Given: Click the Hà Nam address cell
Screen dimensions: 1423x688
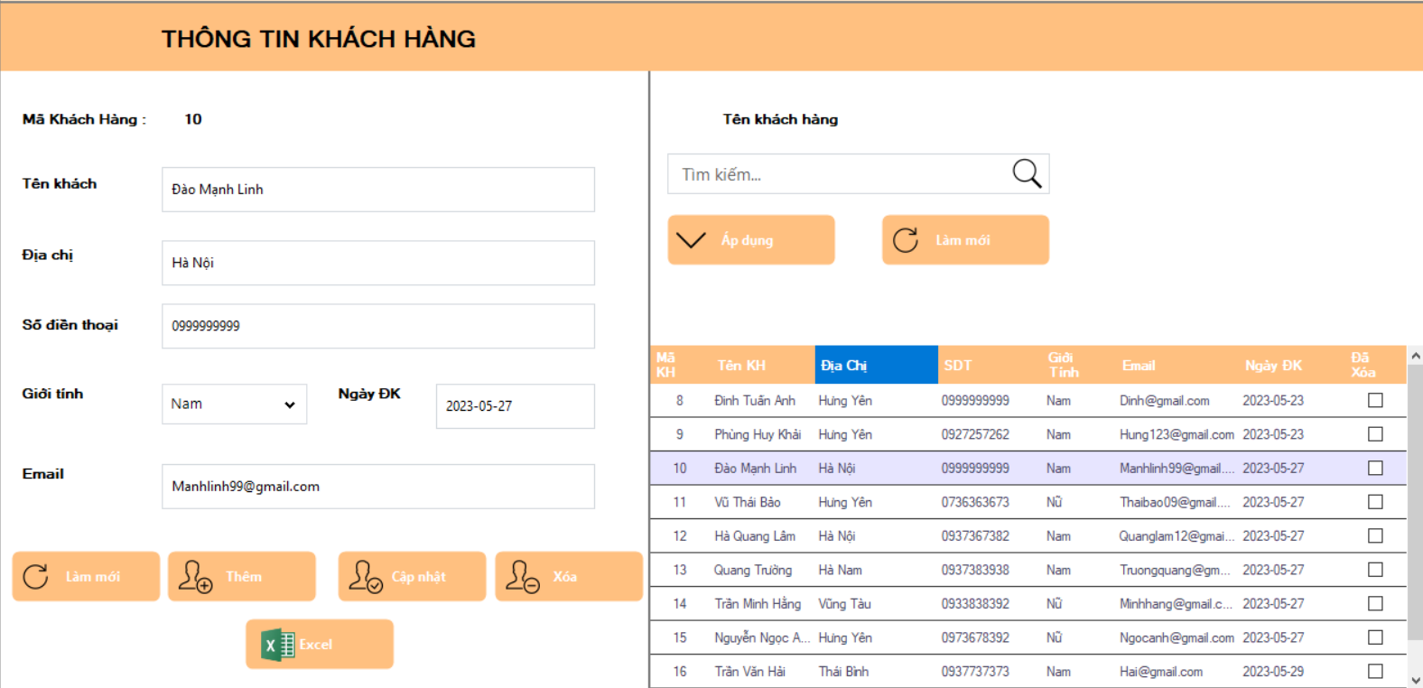Looking at the screenshot, I should click(x=840, y=570).
